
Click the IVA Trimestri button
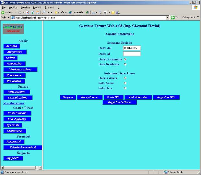[x=138, y=97]
